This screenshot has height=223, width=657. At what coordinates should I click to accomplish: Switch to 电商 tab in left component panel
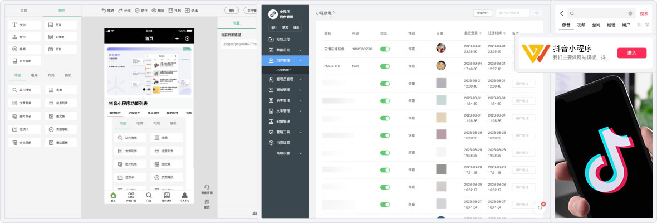coord(35,75)
